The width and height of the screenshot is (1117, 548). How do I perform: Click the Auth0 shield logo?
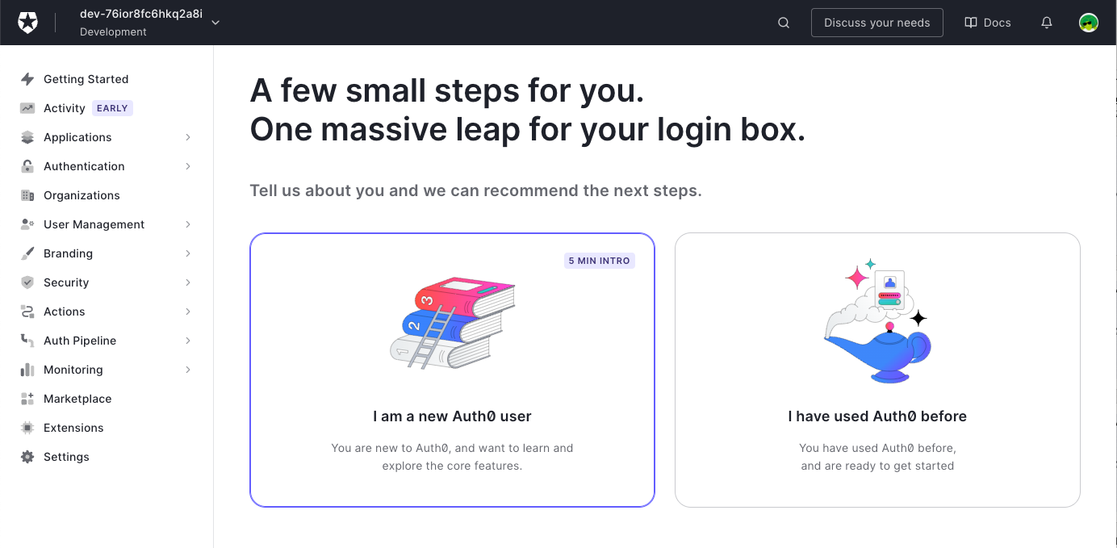click(x=27, y=23)
